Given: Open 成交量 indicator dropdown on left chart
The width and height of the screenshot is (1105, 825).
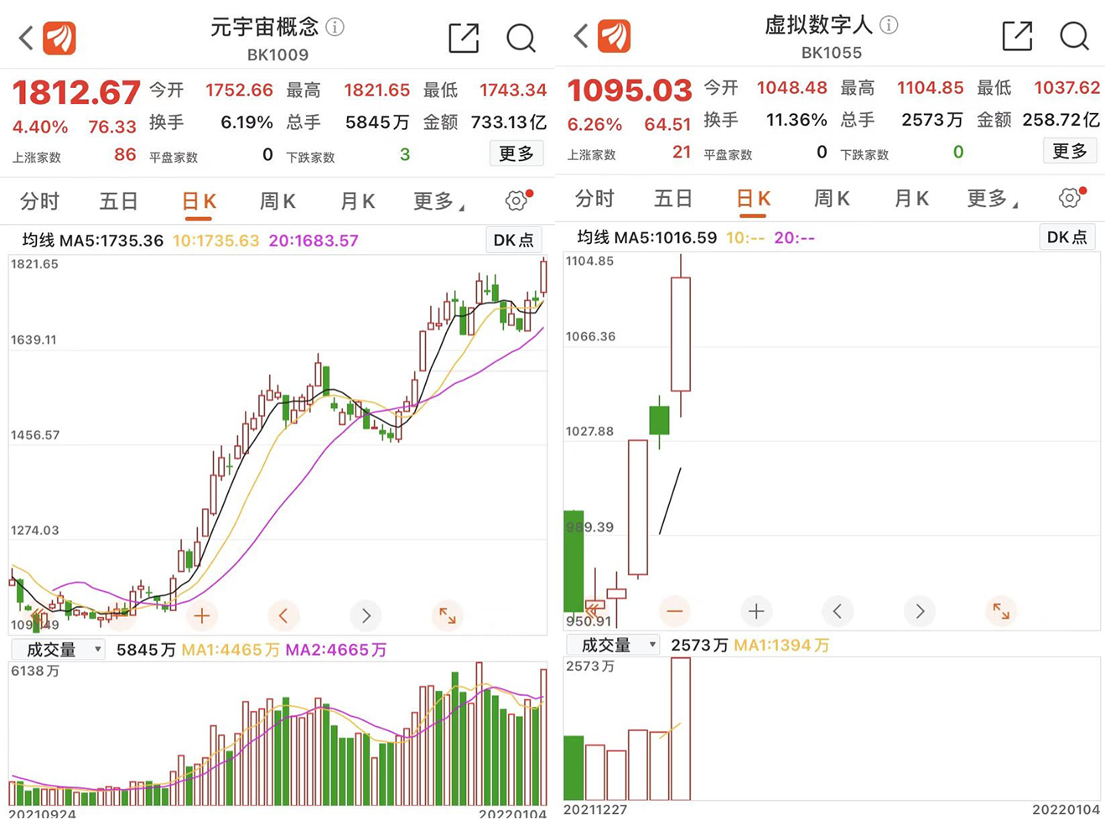Looking at the screenshot, I should click(59, 650).
